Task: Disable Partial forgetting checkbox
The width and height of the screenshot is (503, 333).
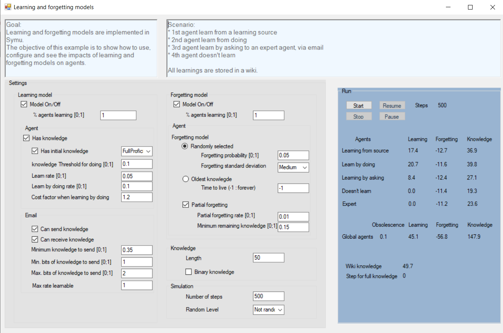Action: (x=186, y=205)
